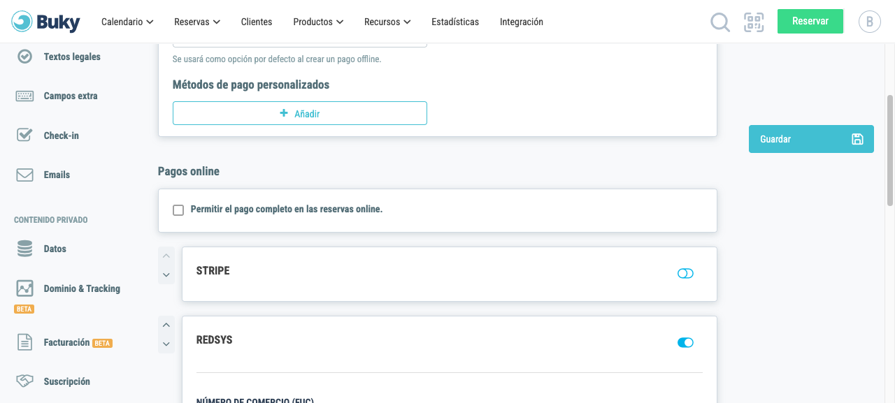
Task: Open the user avatar B menu
Action: tap(869, 22)
